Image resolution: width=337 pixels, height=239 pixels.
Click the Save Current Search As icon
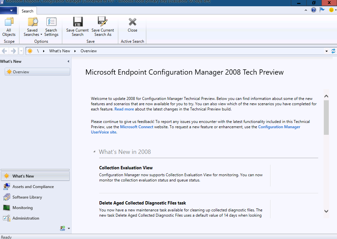pyautogui.click(x=102, y=21)
